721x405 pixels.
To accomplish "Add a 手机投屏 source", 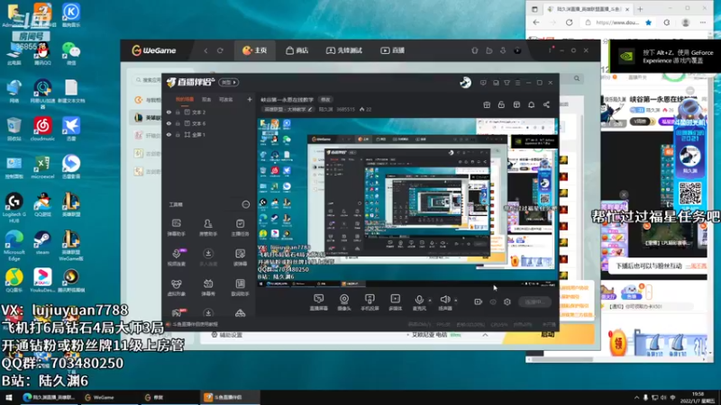I will [370, 302].
